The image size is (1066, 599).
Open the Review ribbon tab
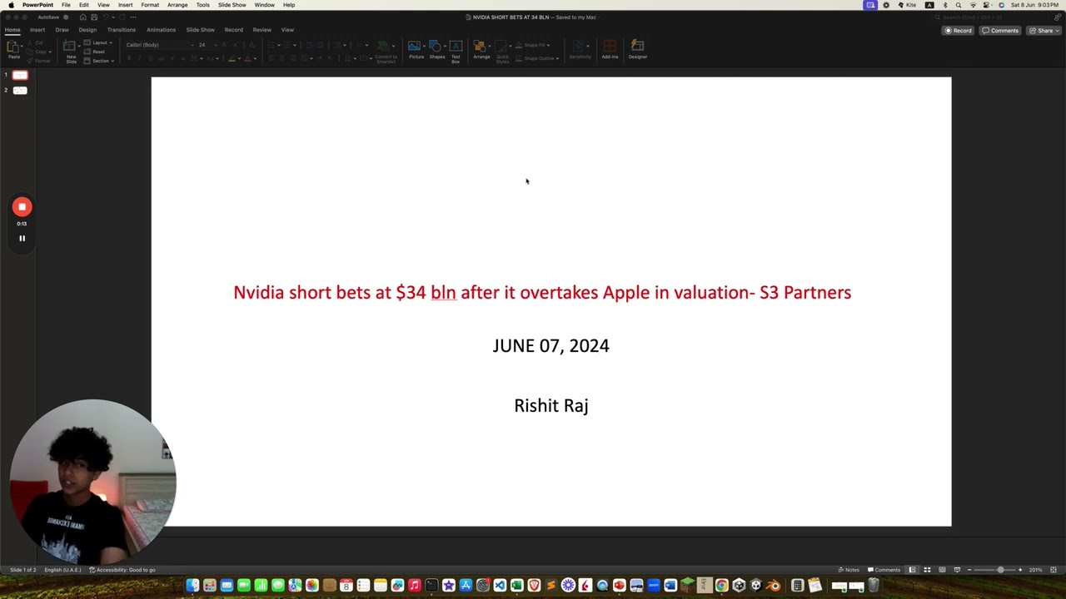click(262, 30)
